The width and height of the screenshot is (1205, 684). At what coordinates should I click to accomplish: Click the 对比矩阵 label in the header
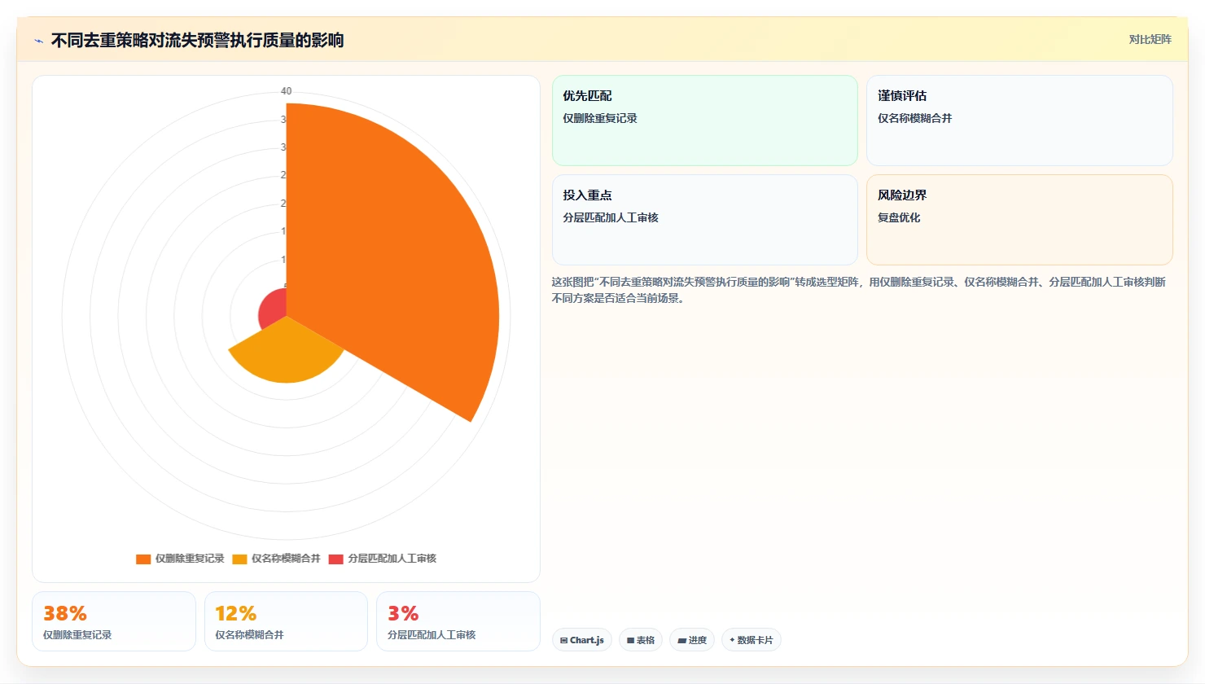pyautogui.click(x=1150, y=39)
